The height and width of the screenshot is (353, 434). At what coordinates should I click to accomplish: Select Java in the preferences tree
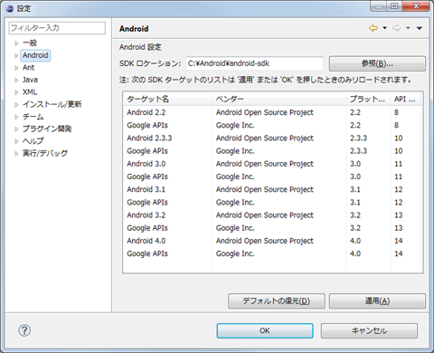[30, 80]
